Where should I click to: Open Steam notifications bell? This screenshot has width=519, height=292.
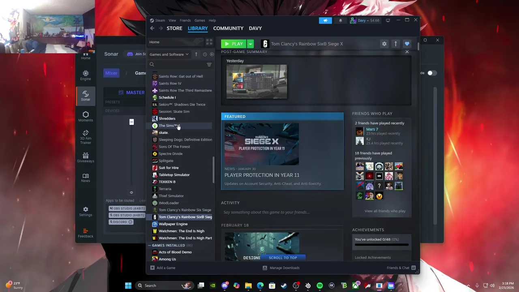pos(340,20)
